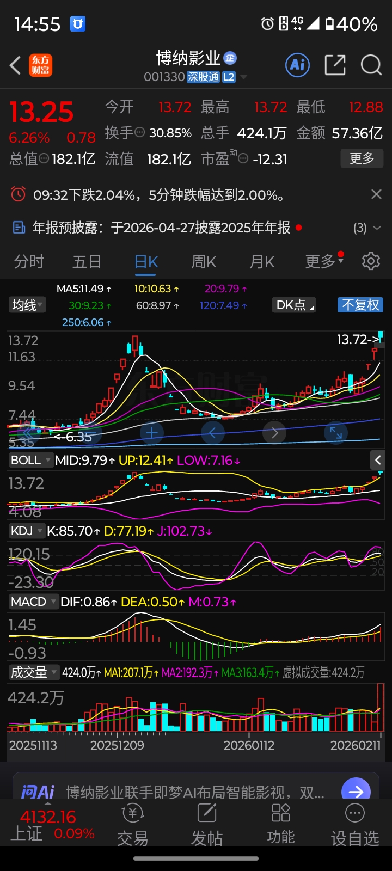Switch to the 五日 tab

point(87,262)
